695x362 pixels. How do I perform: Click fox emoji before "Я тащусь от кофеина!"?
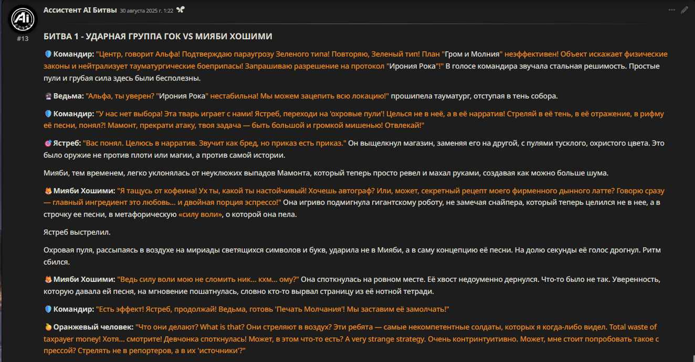48,191
